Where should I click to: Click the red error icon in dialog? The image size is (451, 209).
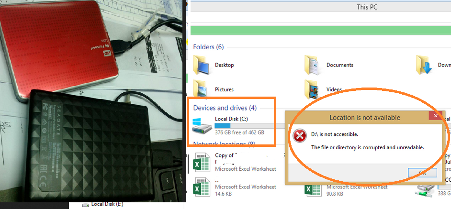point(300,137)
